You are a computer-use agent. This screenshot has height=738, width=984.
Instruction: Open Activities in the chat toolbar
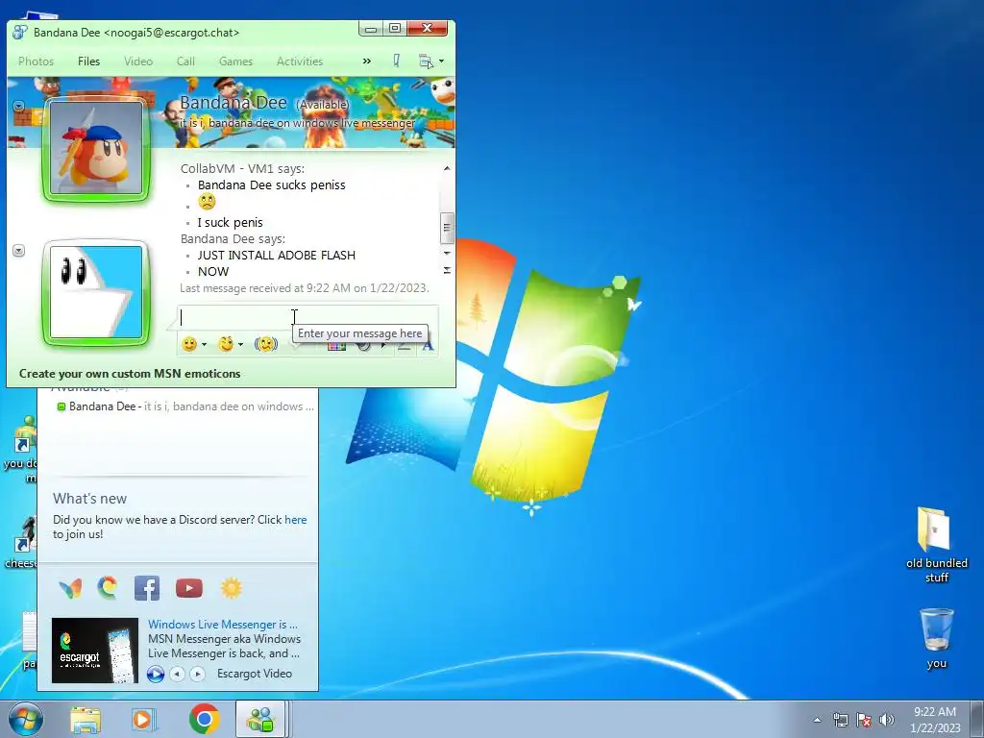click(300, 61)
